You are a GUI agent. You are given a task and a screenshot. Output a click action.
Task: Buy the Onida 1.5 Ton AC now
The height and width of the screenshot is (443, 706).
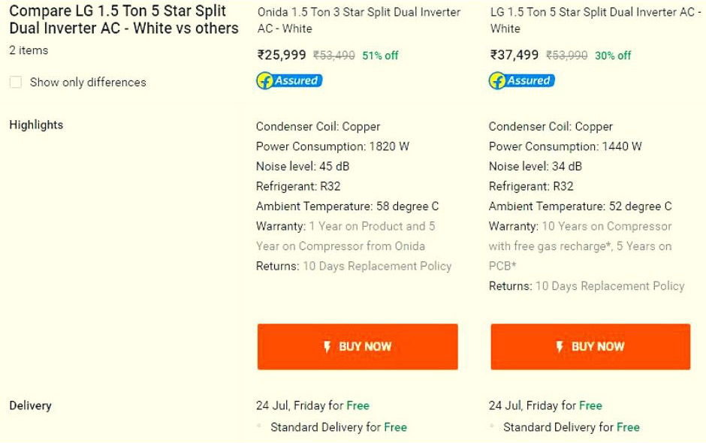click(358, 347)
